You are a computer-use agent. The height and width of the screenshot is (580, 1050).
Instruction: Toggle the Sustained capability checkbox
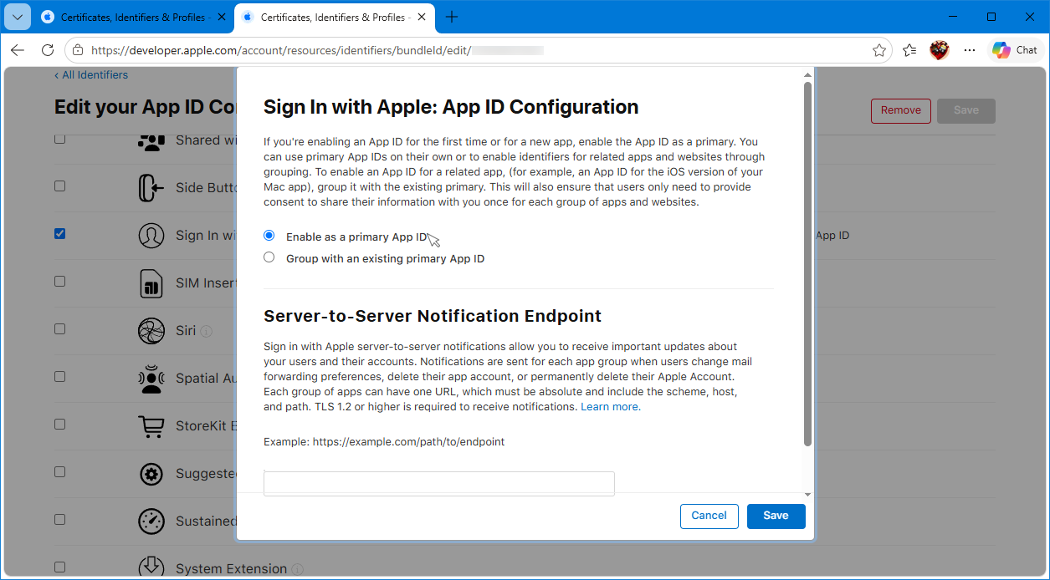(x=59, y=520)
